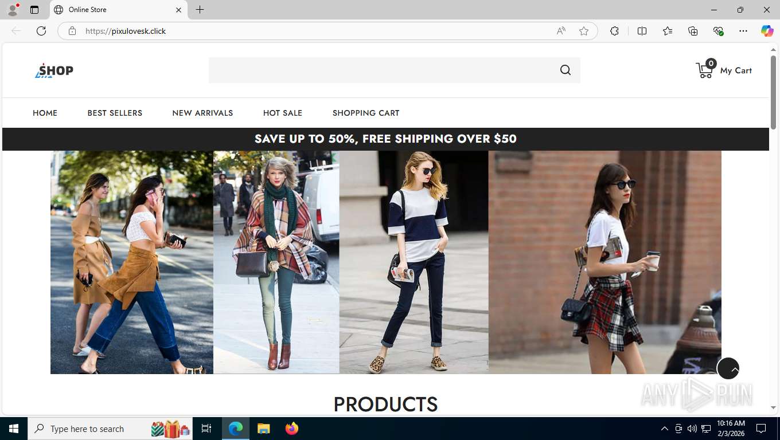The image size is (780, 440).
Task: Open Browser essentials heart icon
Action: [718, 31]
